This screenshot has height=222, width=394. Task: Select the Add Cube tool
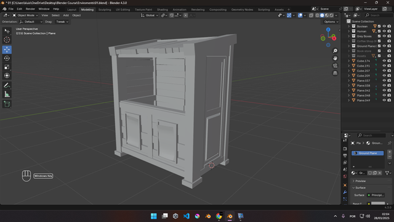click(x=7, y=104)
